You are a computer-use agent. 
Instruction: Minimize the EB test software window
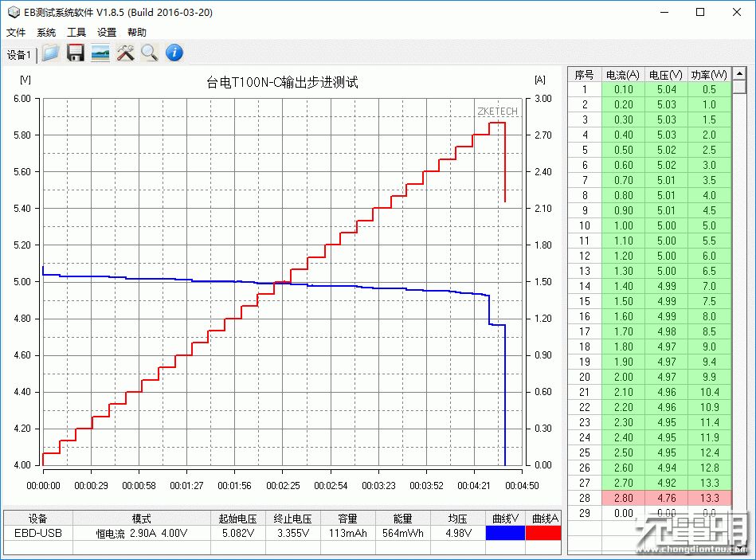(664, 12)
